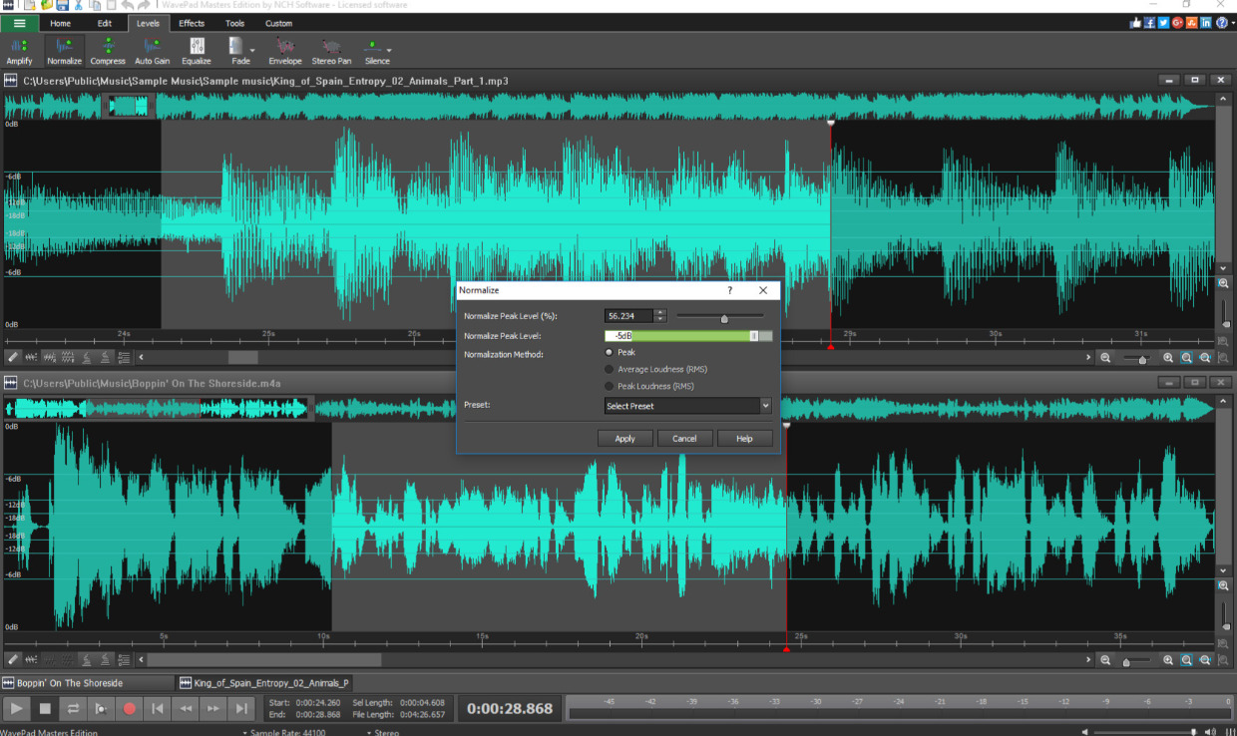Zoom in on the upper King_of_Spain track
This screenshot has height=736, width=1237.
(1168, 357)
